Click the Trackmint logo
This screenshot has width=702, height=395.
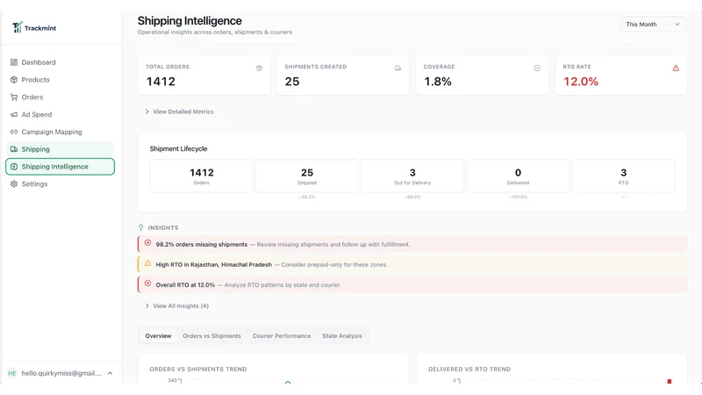click(x=34, y=28)
